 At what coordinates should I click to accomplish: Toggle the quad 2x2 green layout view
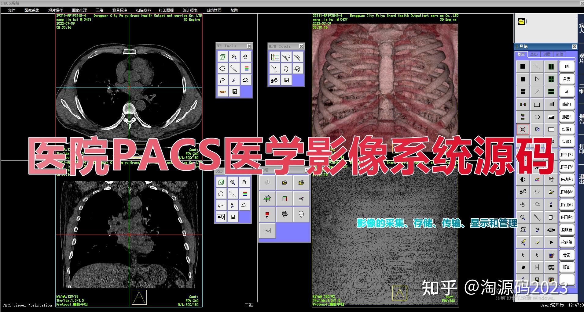coord(551,79)
